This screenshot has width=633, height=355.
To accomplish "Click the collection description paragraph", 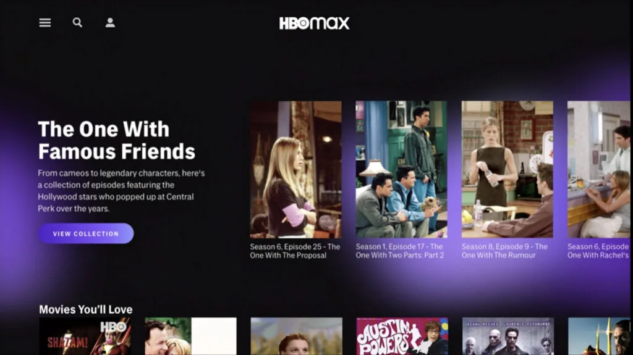I will tap(121, 191).
